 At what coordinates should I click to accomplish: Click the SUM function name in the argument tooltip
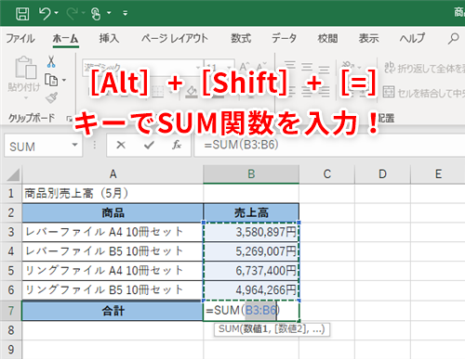pos(229,329)
